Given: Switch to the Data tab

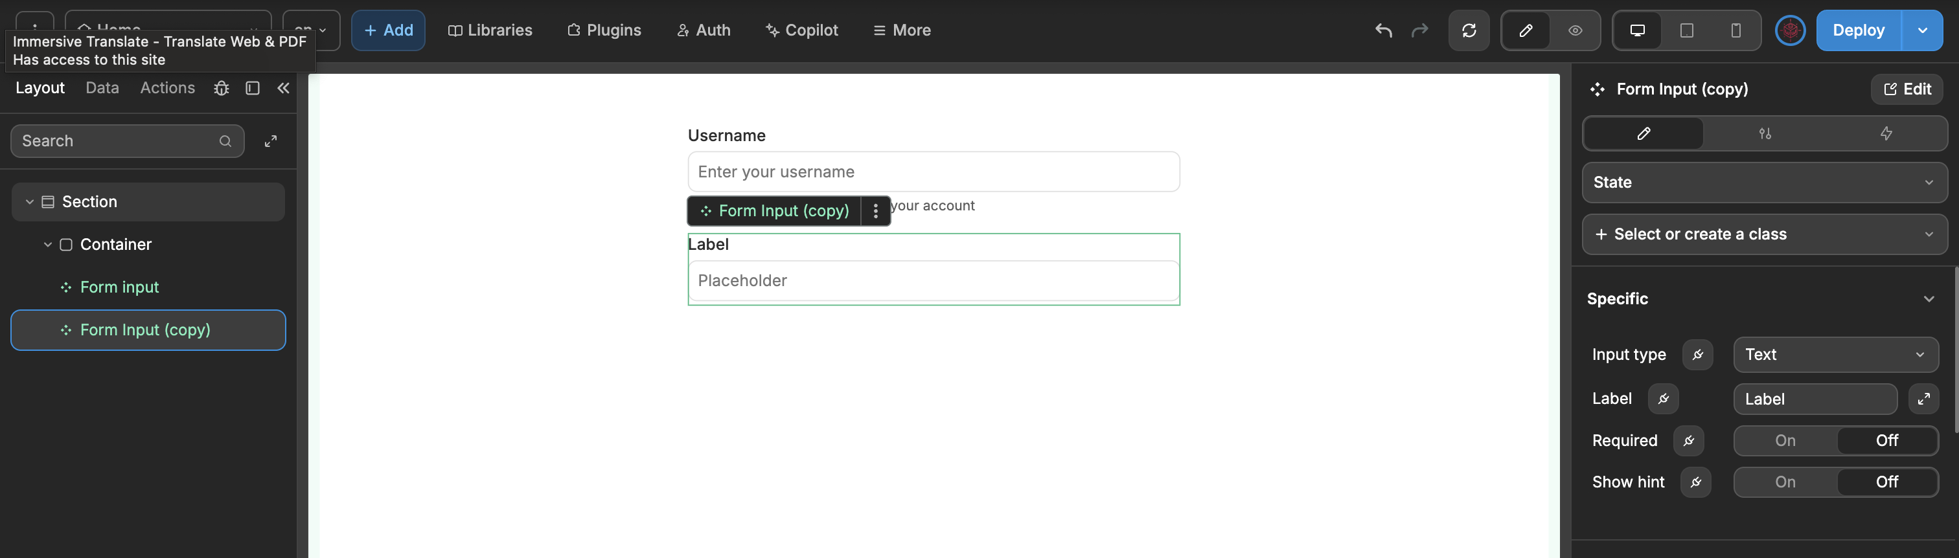Looking at the screenshot, I should click(102, 88).
